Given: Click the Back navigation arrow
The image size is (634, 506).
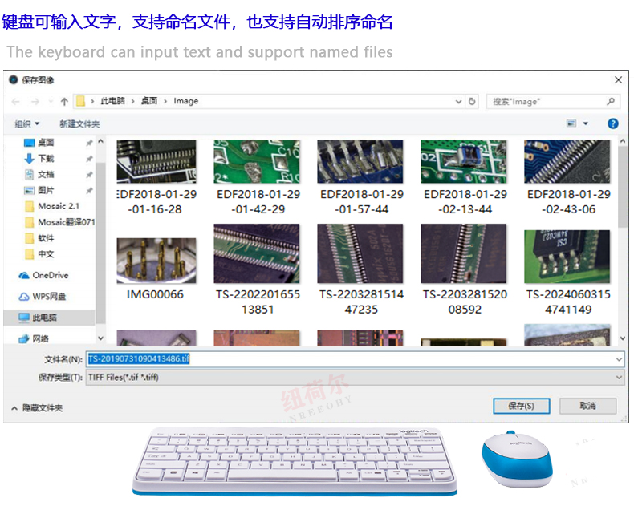Looking at the screenshot, I should point(16,102).
